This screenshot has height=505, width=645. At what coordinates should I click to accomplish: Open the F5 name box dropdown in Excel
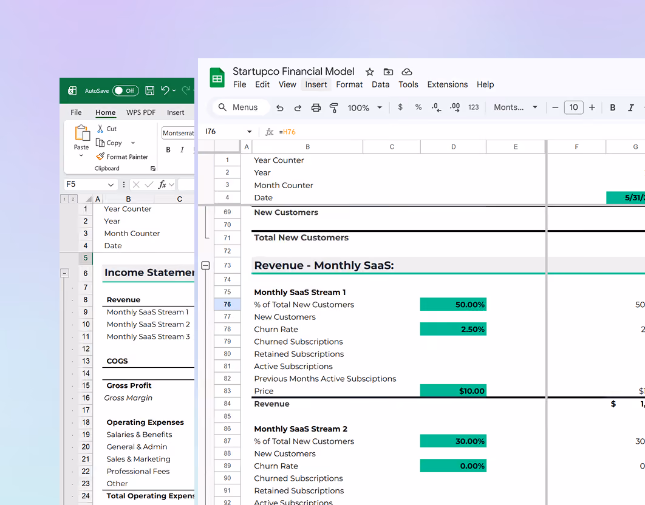pos(111,185)
